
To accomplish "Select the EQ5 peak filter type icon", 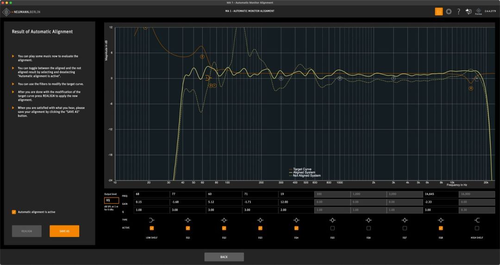I will 332,220.
